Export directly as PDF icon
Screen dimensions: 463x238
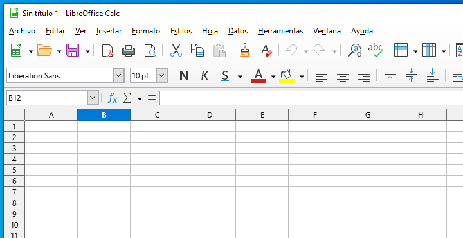(x=108, y=50)
